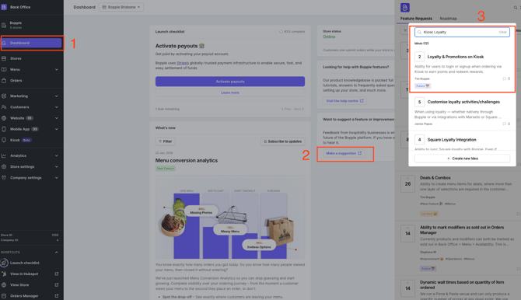This screenshot has width=521, height=300.
Task: Open the Expand Company settings section
Action: 57,178
